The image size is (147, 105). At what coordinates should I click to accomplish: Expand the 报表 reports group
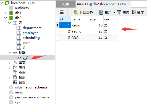coord(10,77)
